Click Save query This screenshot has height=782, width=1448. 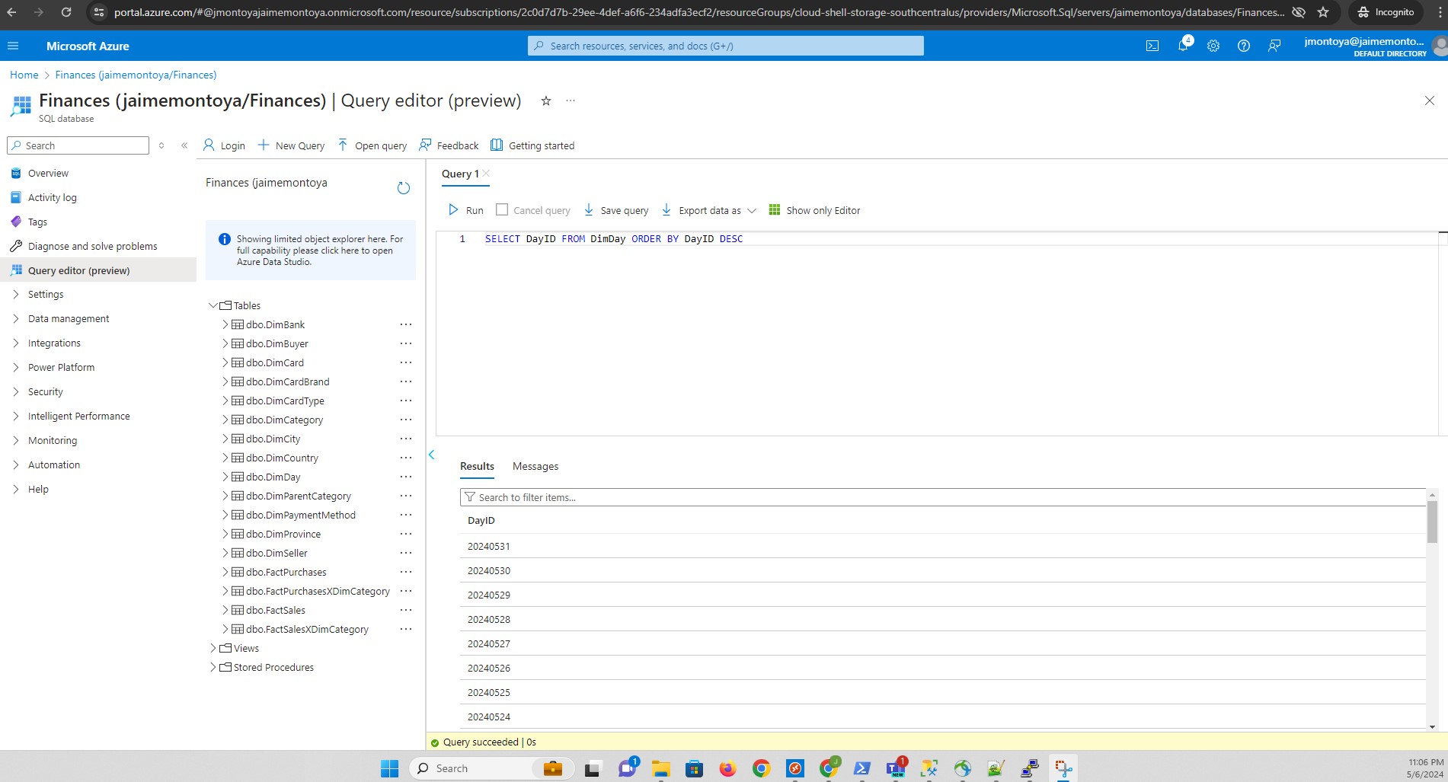616,210
